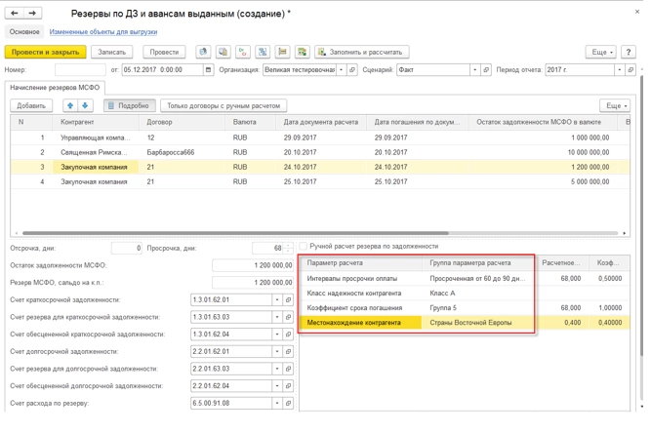The image size is (651, 433).
Task: Open linked account for 6.5.00.91.08 field
Action: pyautogui.click(x=288, y=403)
